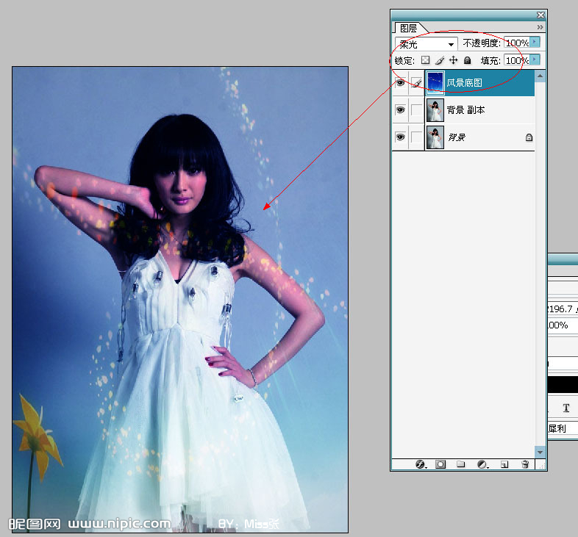Screen dimensions: 578x537
Task: Open the blend mode dropdown showing 柔光
Action: 426,44
